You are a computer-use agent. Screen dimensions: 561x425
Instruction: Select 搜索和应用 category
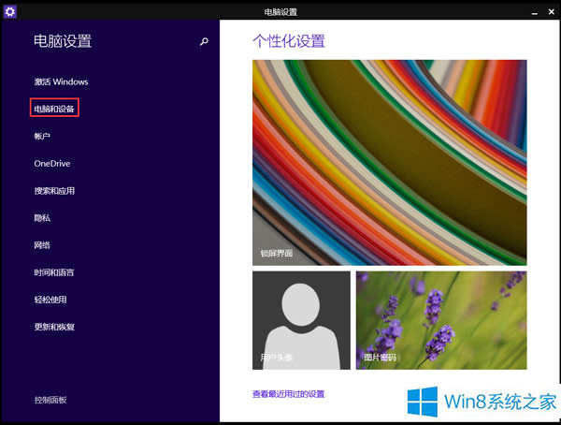point(54,190)
